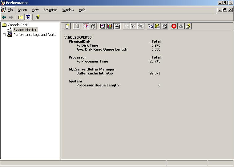Click the Back arrow in main toolbar
This screenshot has height=167, width=234.
click(x=4, y=17)
